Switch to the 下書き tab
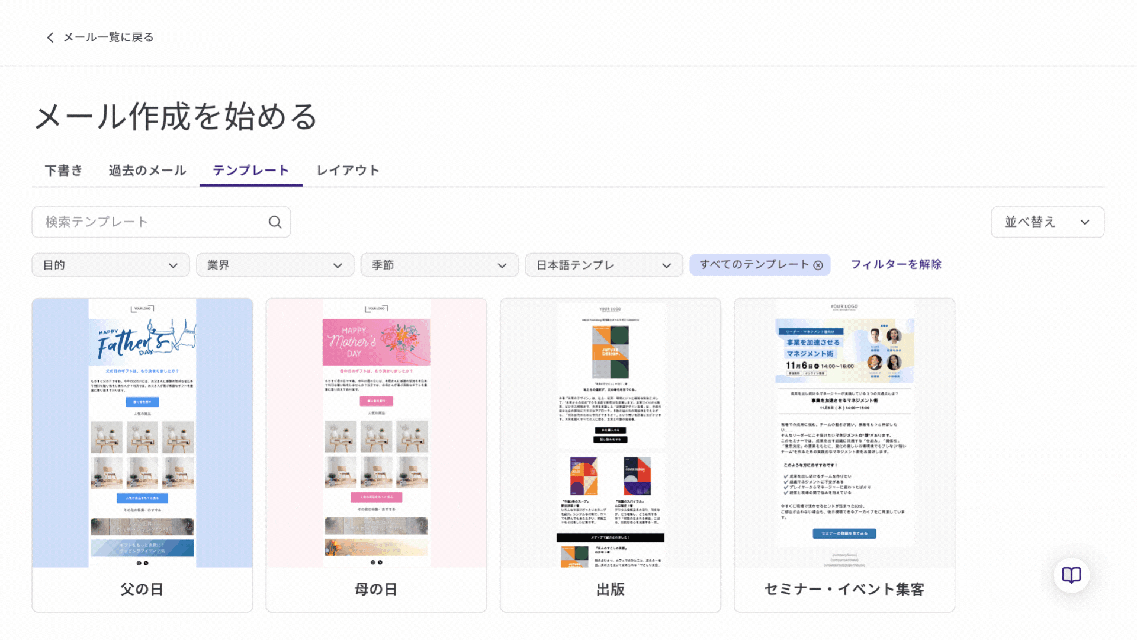Screen dimensions: 1137x640 (63, 171)
